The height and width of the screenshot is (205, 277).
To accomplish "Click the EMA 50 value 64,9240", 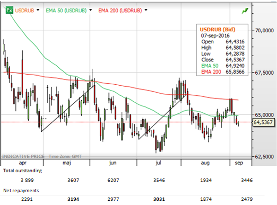I will point(235,66).
